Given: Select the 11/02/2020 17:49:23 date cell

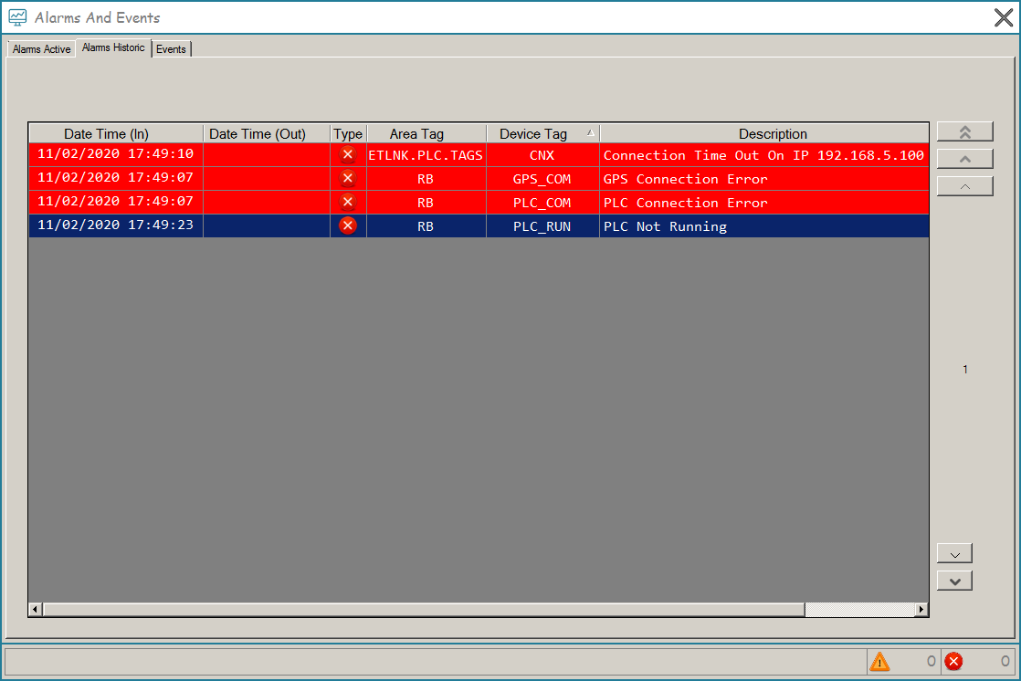Looking at the screenshot, I should (x=116, y=225).
